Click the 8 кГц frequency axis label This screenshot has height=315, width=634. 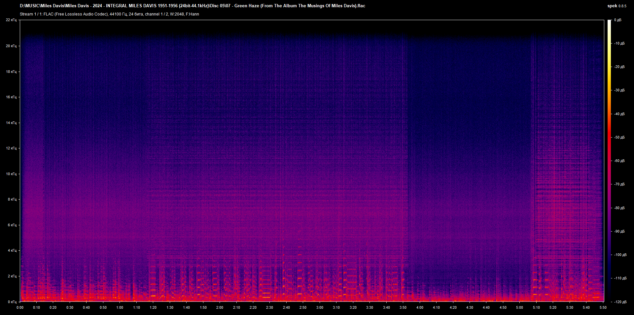point(12,199)
